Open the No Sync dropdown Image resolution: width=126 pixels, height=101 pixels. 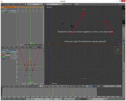(82, 99)
